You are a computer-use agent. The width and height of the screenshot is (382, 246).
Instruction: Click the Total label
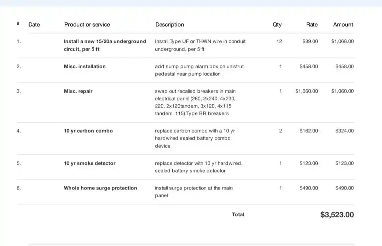(x=238, y=215)
